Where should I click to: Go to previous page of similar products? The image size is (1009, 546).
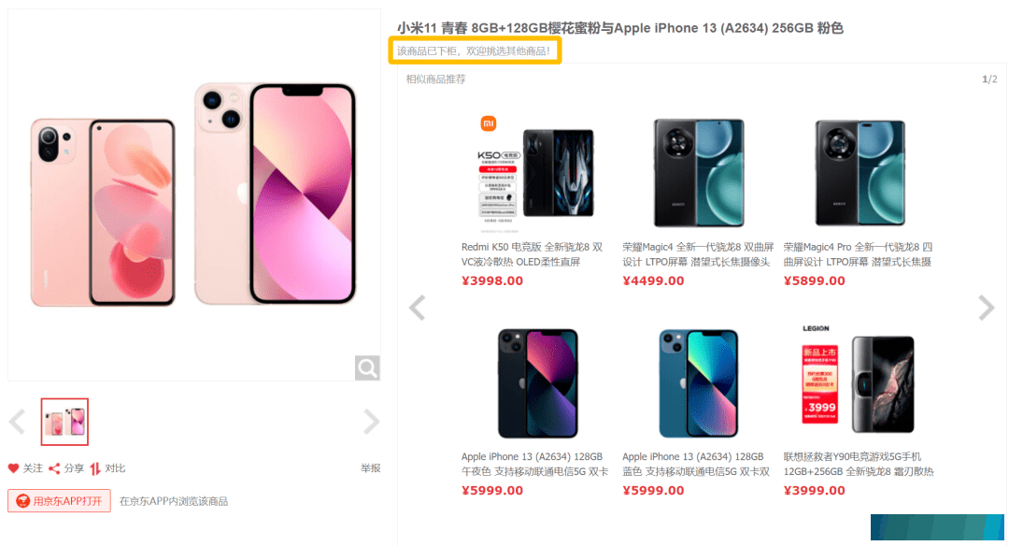click(418, 307)
